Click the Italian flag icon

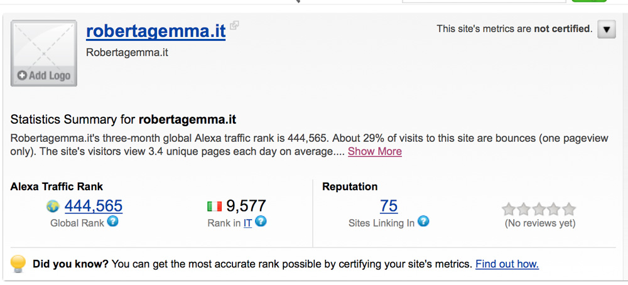click(215, 207)
